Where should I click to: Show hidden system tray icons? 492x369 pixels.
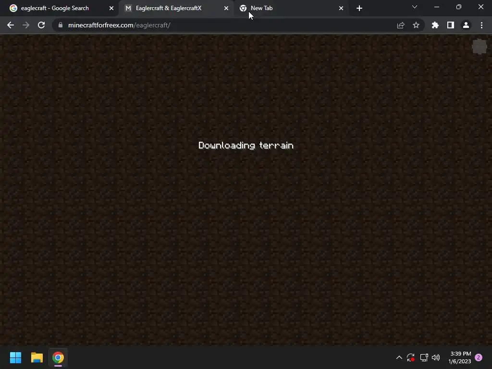click(x=399, y=357)
